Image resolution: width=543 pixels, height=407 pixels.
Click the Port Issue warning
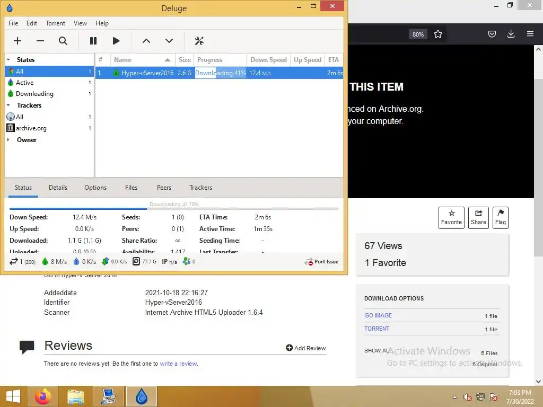click(321, 262)
